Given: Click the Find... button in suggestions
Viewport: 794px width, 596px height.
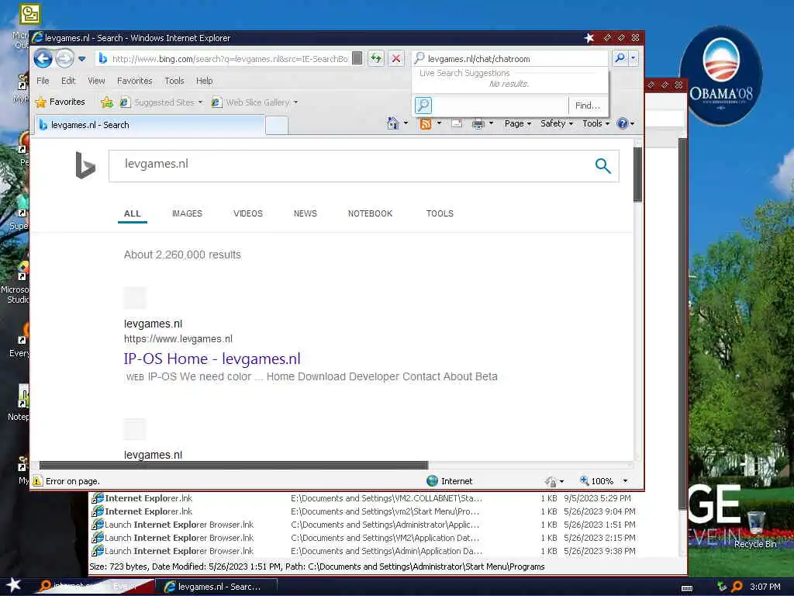Looking at the screenshot, I should coord(588,106).
